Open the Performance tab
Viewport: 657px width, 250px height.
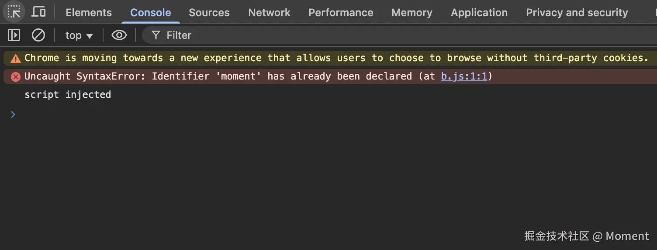341,13
